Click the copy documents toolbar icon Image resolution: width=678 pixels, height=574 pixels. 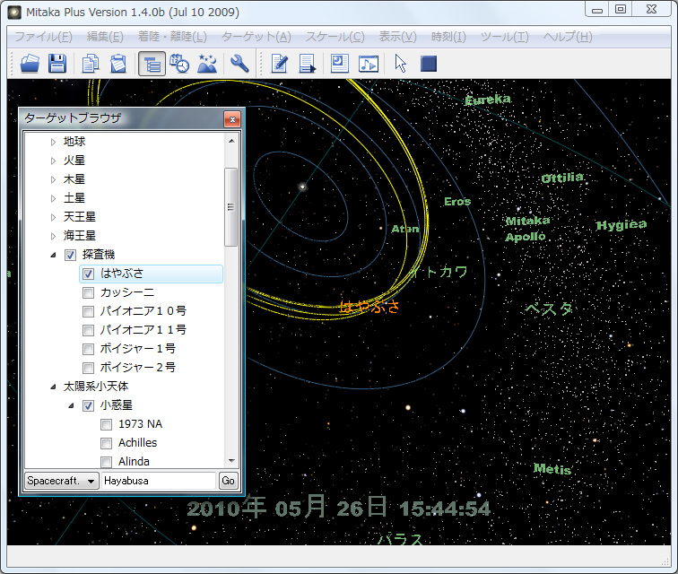[x=90, y=64]
